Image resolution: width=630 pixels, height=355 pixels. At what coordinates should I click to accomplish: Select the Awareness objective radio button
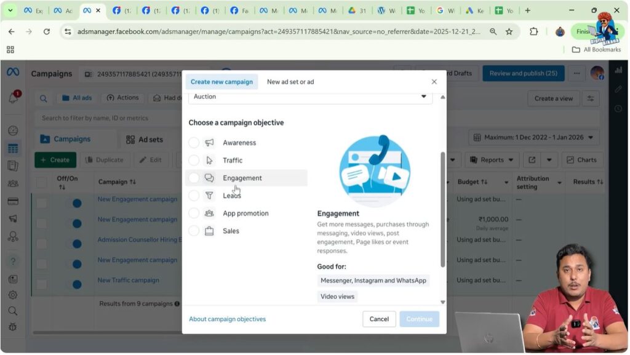[194, 143]
